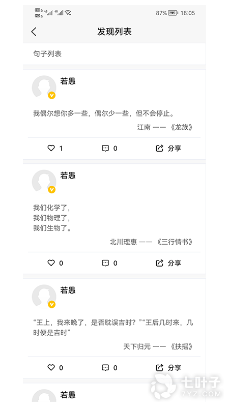
Task: Tap the back arrow in the header
Action: point(34,32)
